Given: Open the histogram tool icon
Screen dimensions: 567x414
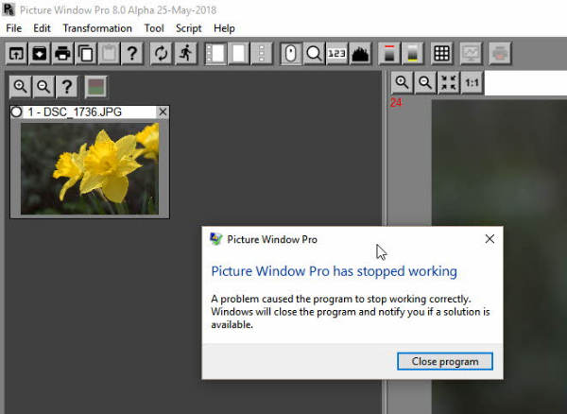Looking at the screenshot, I should 360,53.
